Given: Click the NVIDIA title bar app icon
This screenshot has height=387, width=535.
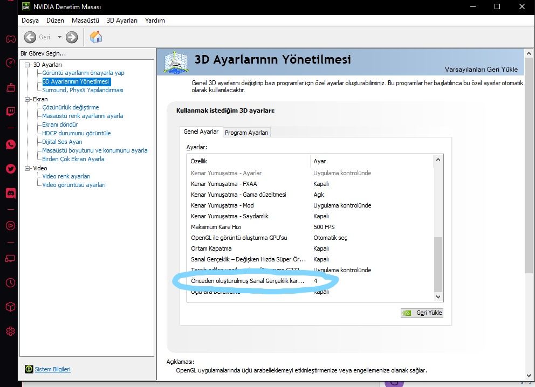Looking at the screenshot, I should (x=26, y=6).
